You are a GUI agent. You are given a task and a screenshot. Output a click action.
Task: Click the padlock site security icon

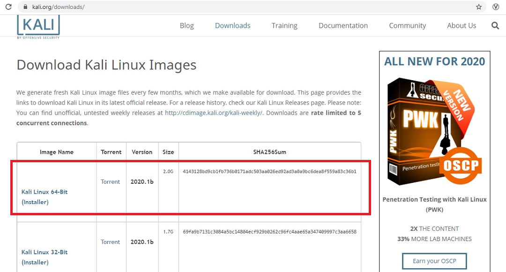tap(25, 7)
